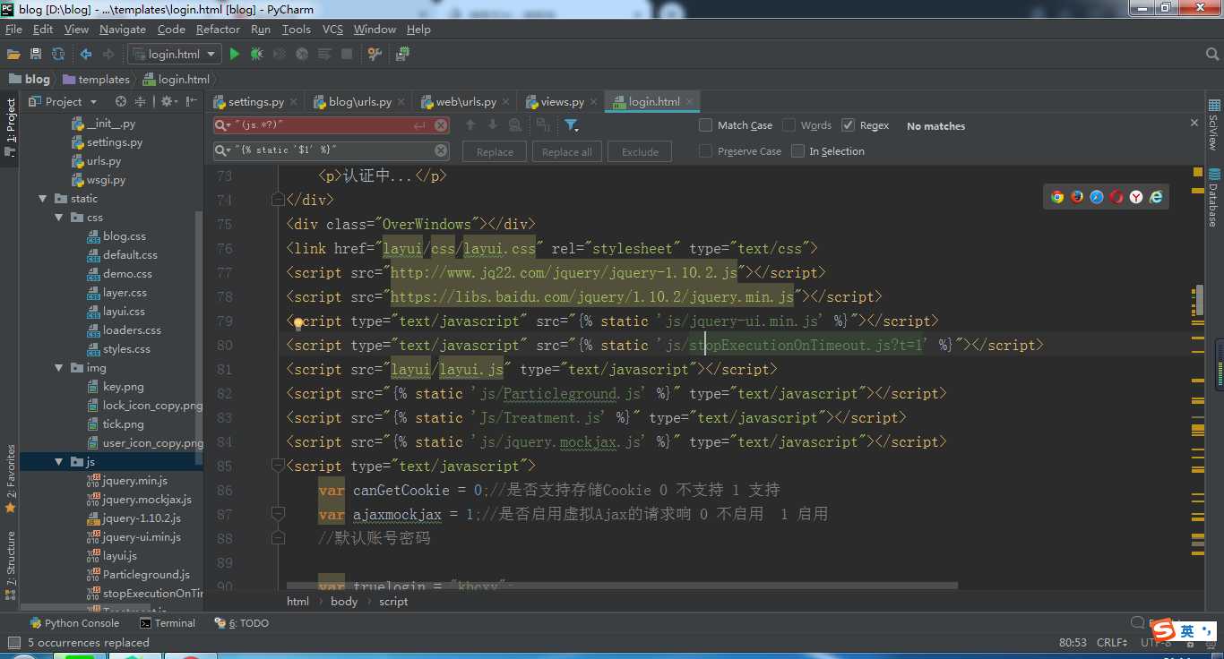The width and height of the screenshot is (1224, 659).
Task: Enable the In Selection checkbox
Action: [798, 151]
